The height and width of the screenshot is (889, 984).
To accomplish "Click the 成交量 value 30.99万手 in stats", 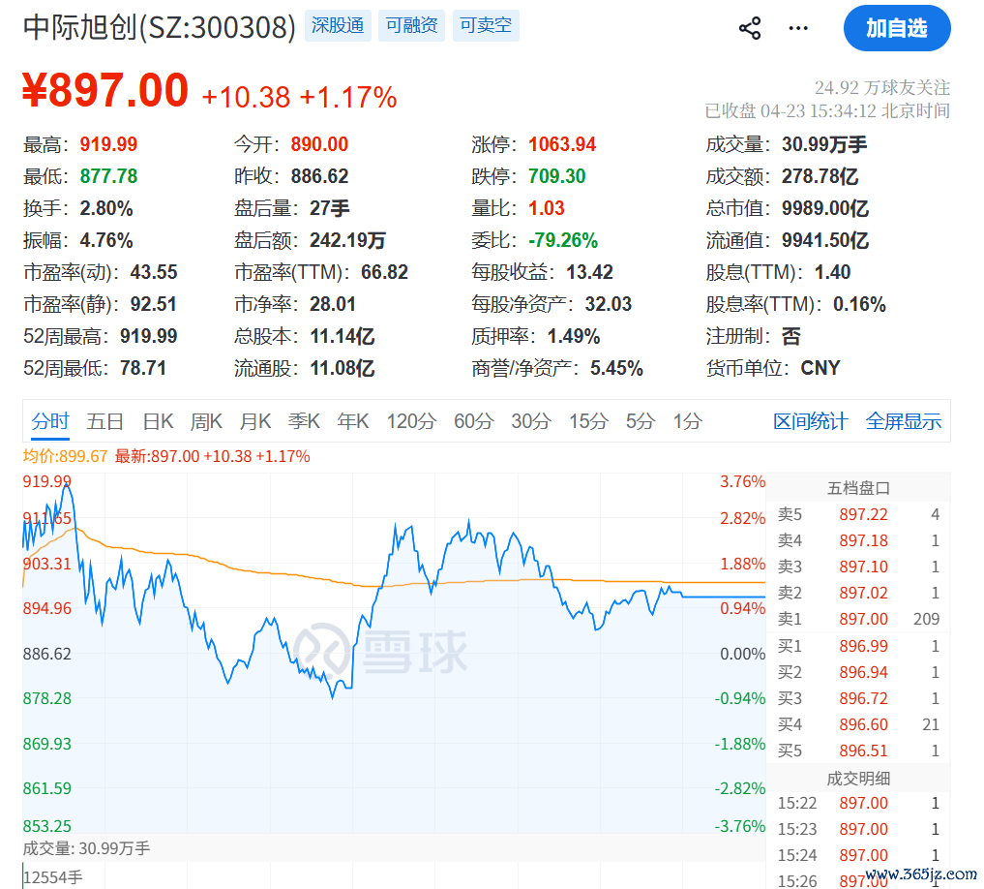I will pos(824,144).
